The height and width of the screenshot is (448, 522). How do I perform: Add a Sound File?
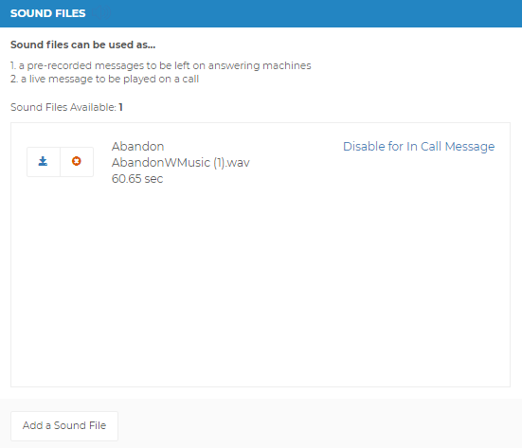64,425
